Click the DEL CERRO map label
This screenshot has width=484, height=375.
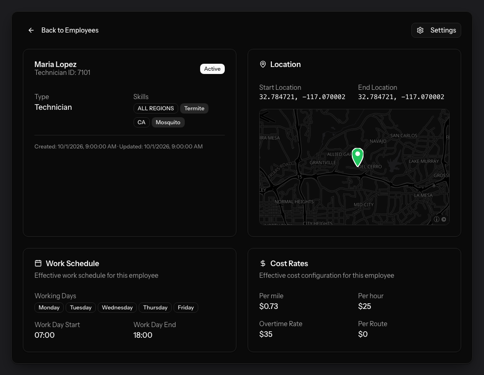point(370,167)
